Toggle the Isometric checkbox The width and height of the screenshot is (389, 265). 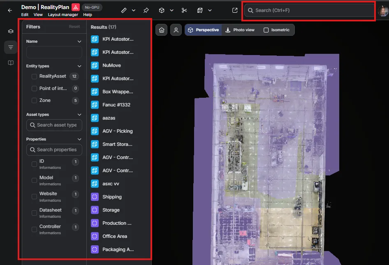266,30
